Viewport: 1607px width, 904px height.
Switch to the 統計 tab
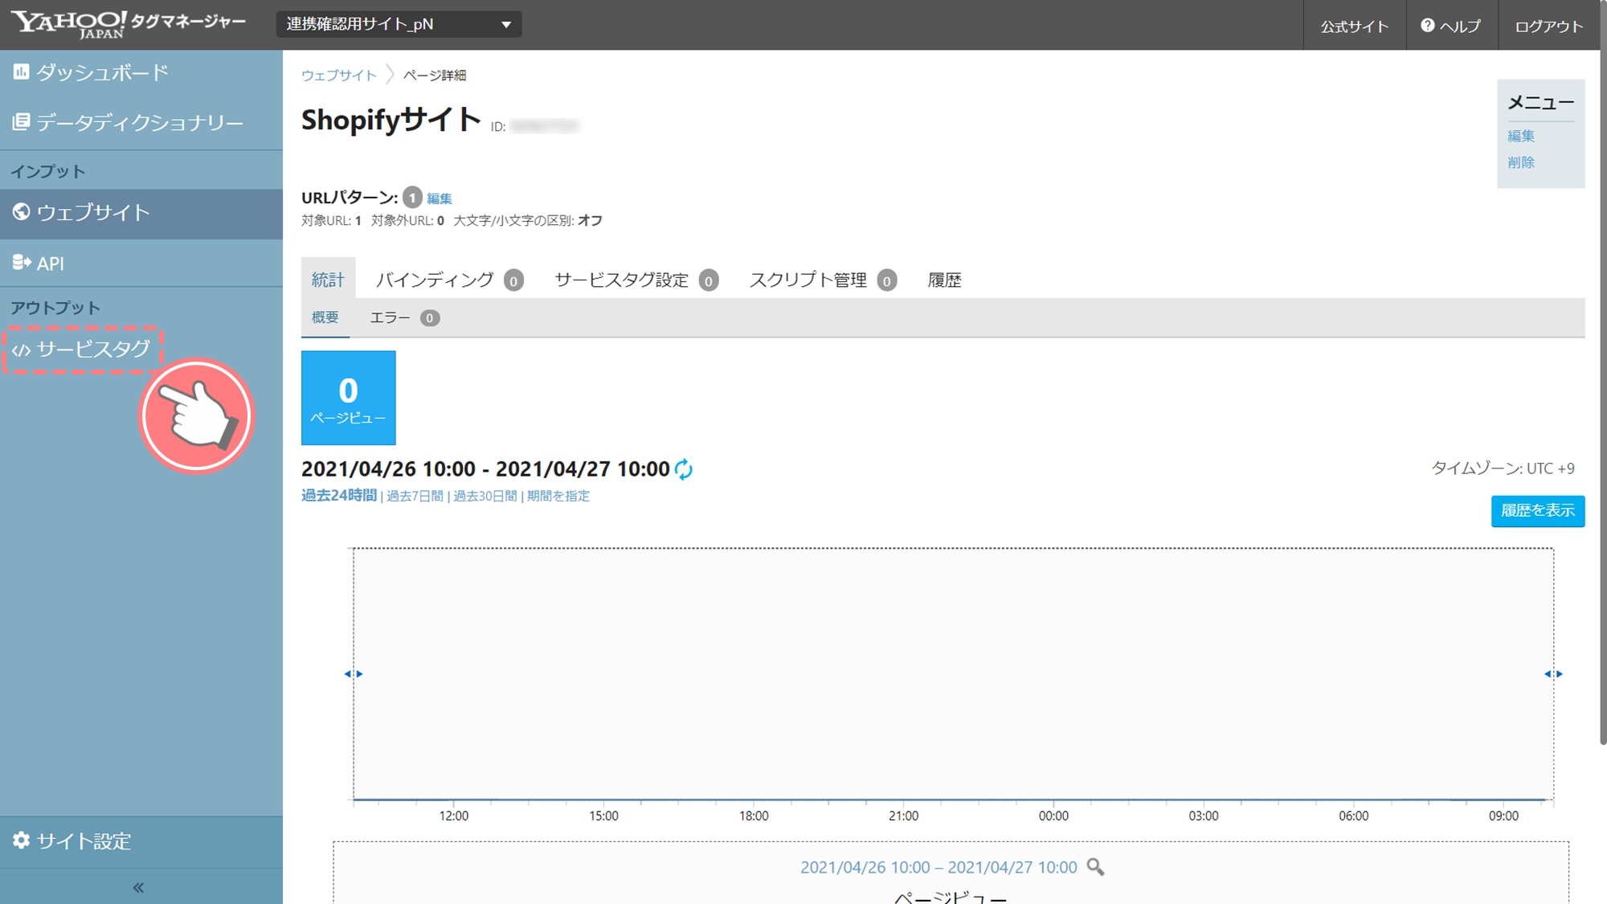coord(328,280)
